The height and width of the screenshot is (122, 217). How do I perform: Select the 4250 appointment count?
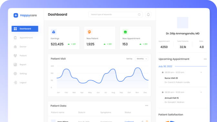tap(164, 47)
